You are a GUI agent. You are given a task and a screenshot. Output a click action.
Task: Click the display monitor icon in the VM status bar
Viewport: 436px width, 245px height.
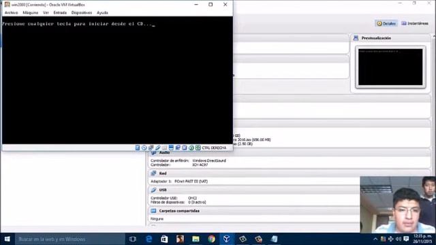171,148
